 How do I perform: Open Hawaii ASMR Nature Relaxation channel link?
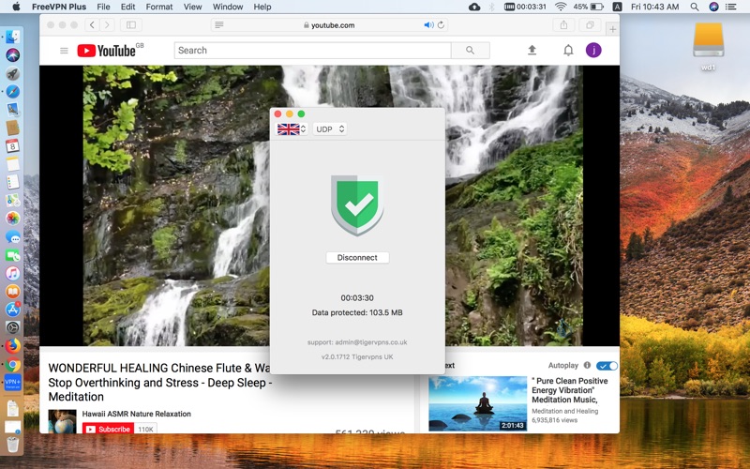(x=136, y=414)
